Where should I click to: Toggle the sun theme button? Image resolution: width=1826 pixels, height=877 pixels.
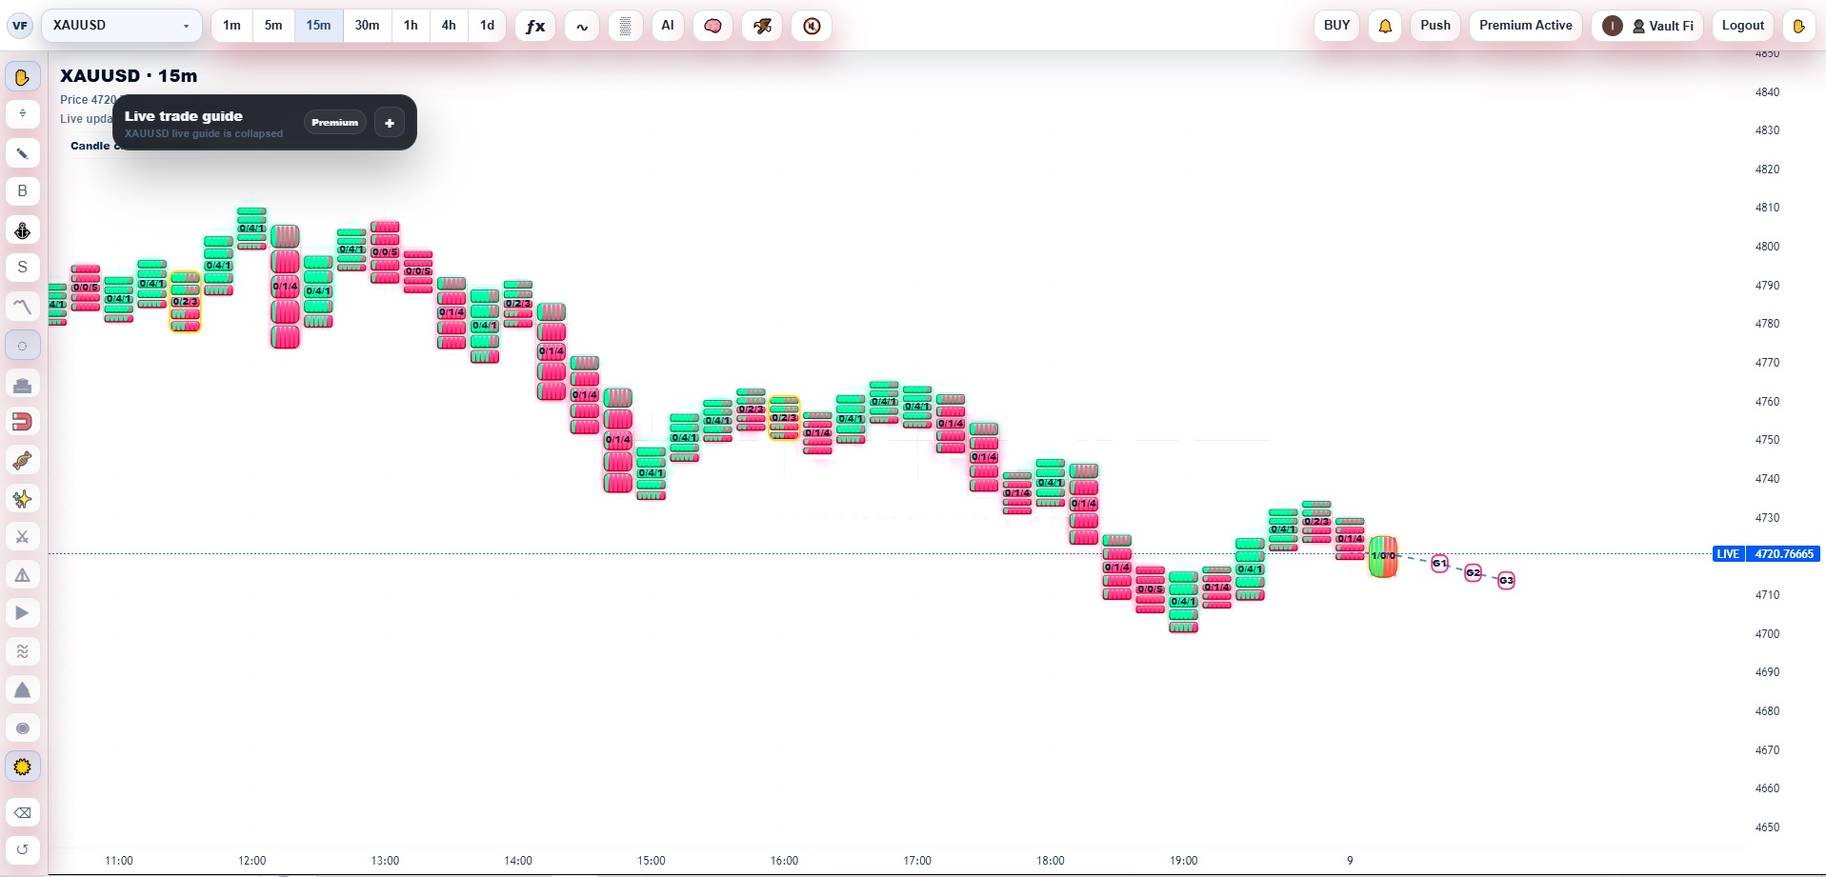point(23,767)
